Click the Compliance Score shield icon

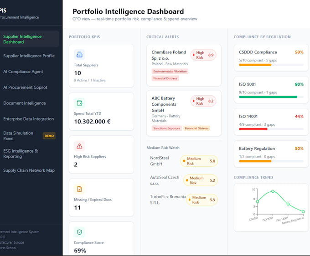(x=79, y=232)
